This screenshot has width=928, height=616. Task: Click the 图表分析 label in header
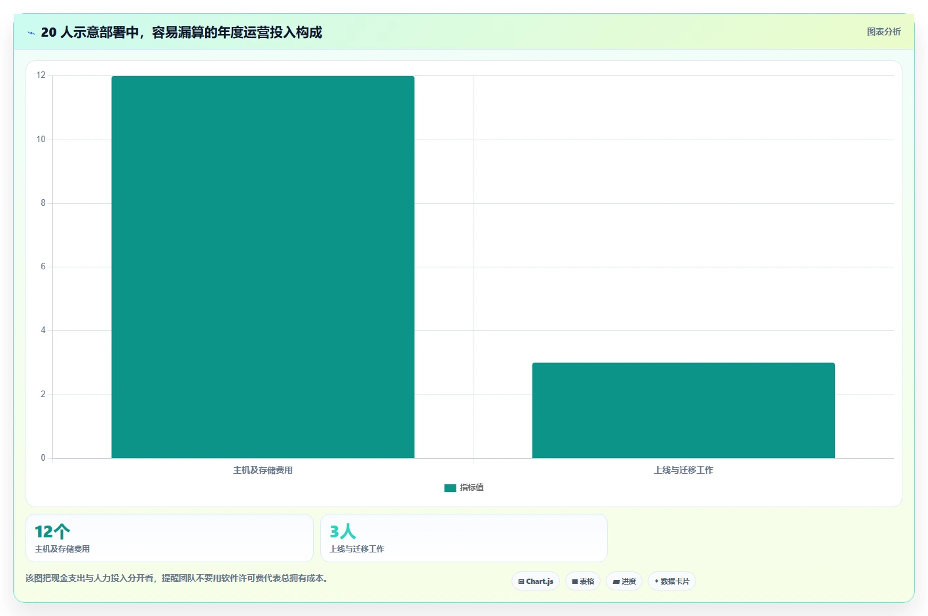coord(883,31)
